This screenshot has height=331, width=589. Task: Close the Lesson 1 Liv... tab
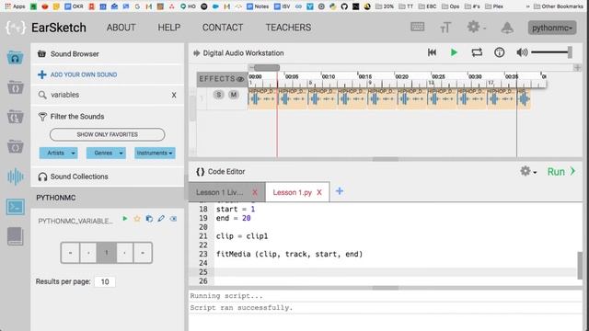pos(255,192)
